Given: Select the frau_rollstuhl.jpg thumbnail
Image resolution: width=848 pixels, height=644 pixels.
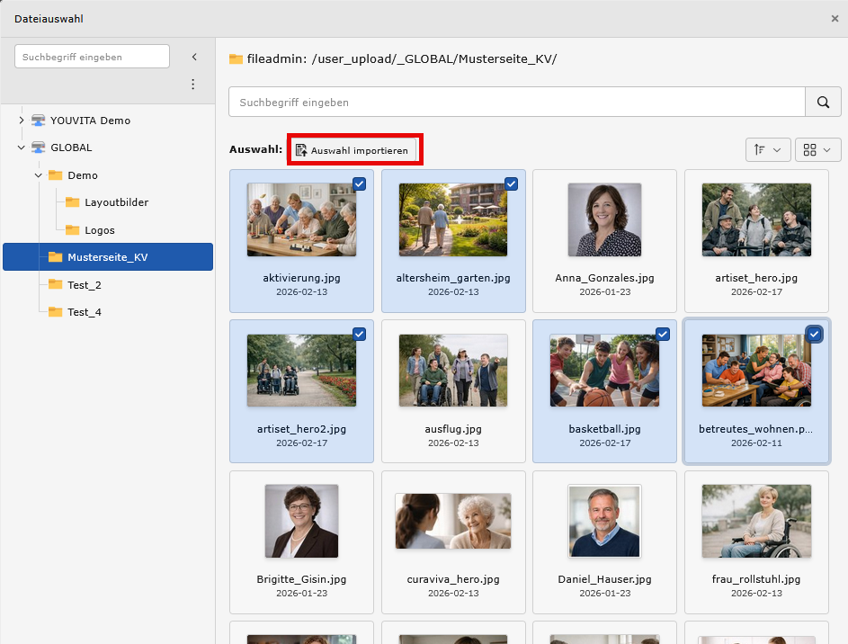Looking at the screenshot, I should click(756, 521).
